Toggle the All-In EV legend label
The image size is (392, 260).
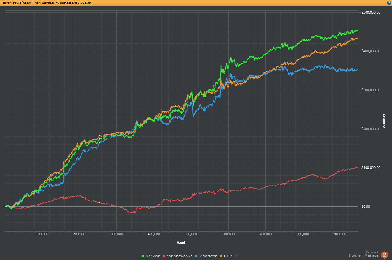[x=230, y=256]
